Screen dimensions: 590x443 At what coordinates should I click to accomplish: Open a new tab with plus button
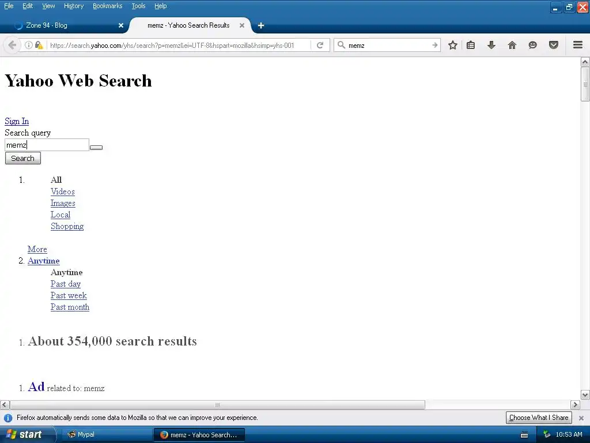coord(261,25)
